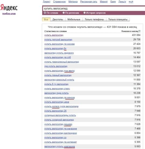Click the 431 084 count in first row
Screen dimensions: 145x149
[136, 35]
